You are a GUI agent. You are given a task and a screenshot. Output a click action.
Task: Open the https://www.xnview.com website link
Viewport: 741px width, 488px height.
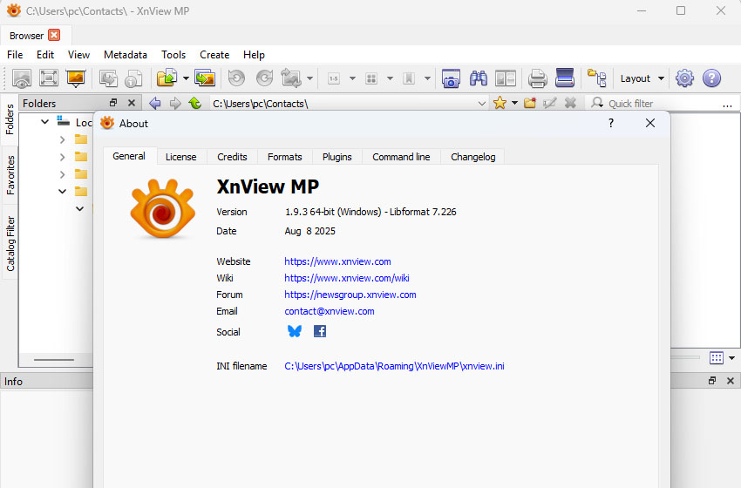(x=337, y=261)
